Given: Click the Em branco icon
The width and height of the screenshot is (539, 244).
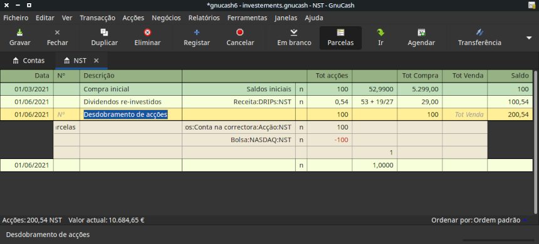Looking at the screenshot, I should click(294, 33).
